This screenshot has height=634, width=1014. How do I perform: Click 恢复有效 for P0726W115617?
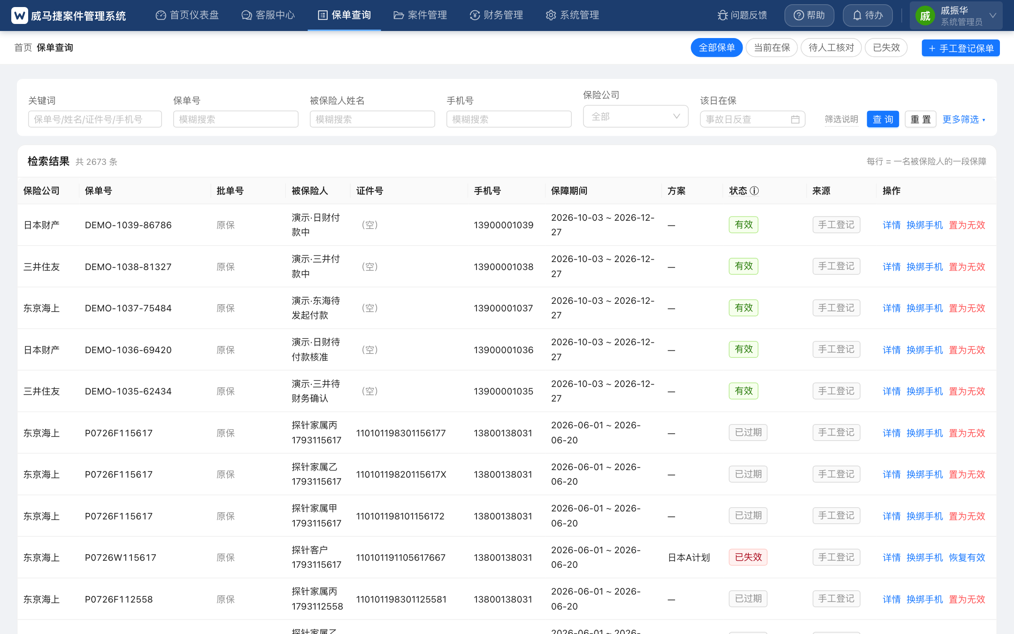967,557
